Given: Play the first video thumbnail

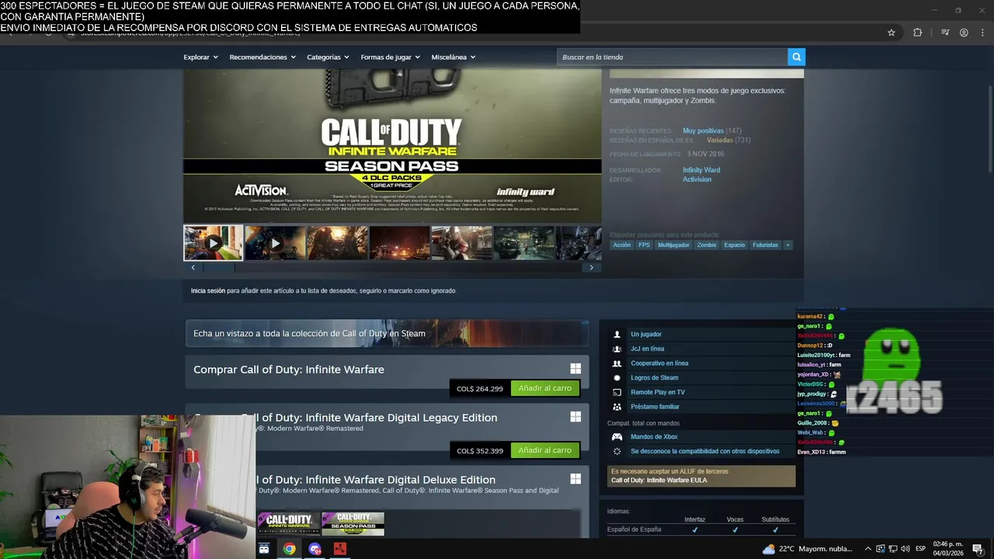Looking at the screenshot, I should pyautogui.click(x=213, y=243).
